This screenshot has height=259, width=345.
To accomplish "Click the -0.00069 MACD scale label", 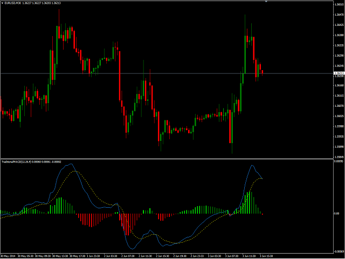I will coord(339,251).
